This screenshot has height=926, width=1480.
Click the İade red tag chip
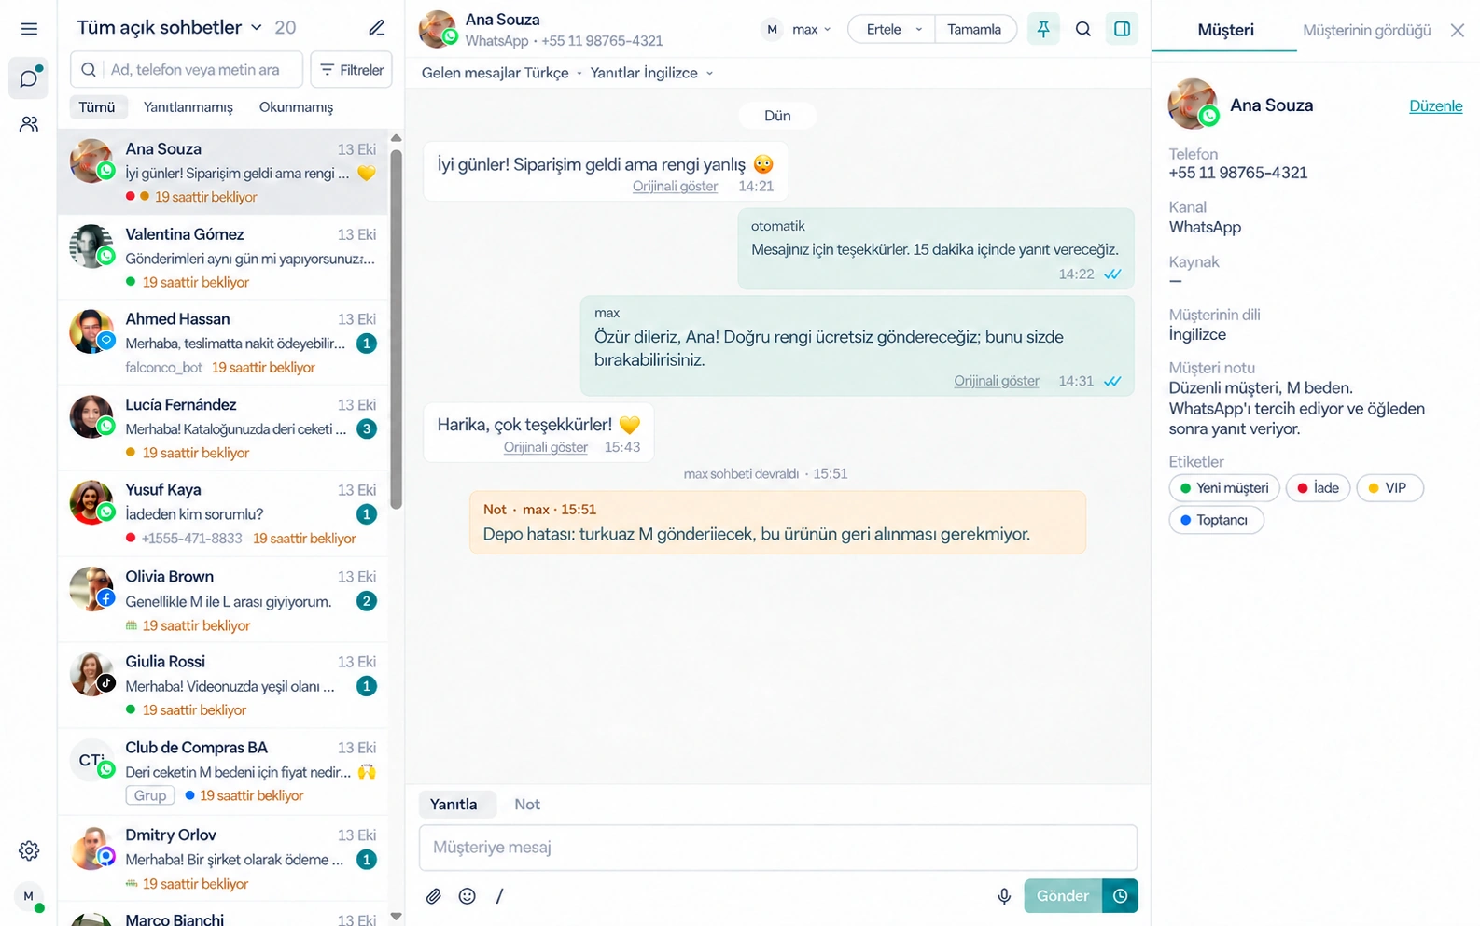click(1318, 488)
